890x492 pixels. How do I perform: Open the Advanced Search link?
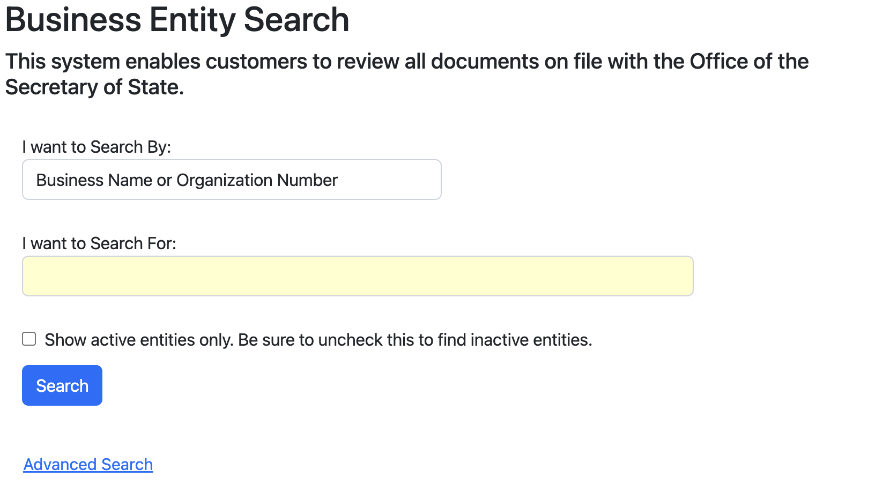click(x=88, y=465)
